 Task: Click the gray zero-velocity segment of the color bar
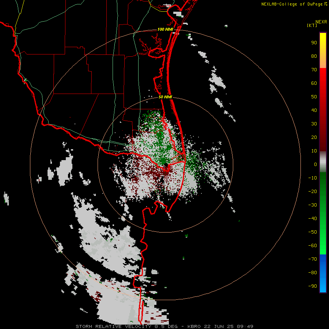[x=323, y=162]
